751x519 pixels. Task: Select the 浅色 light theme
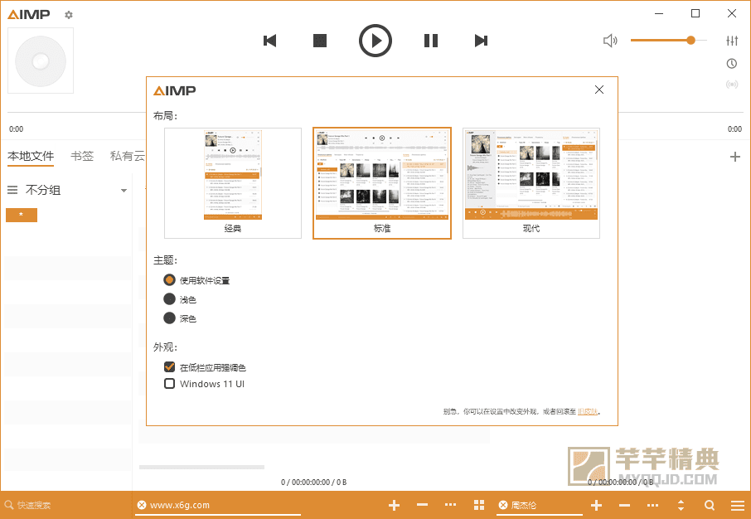click(180, 299)
